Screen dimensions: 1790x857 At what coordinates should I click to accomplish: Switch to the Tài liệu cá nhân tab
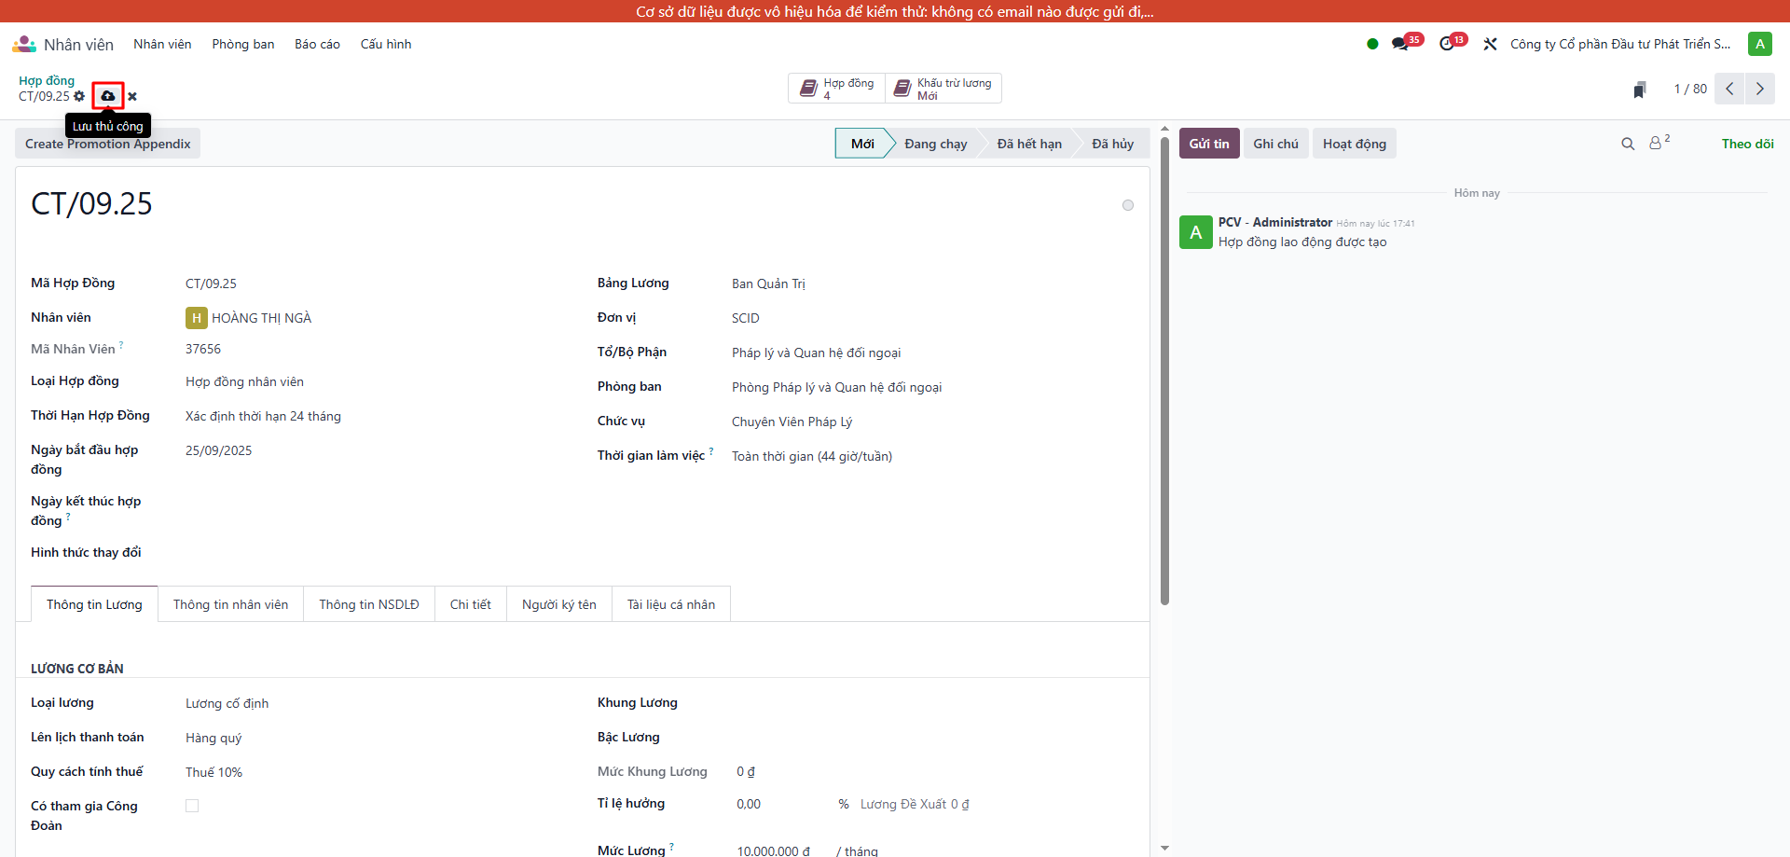(x=671, y=604)
